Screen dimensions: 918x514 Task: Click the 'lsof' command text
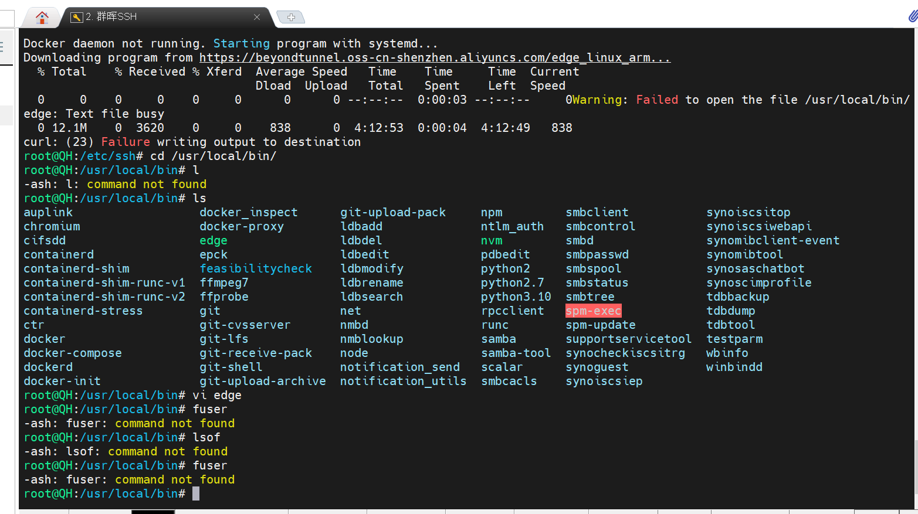206,437
